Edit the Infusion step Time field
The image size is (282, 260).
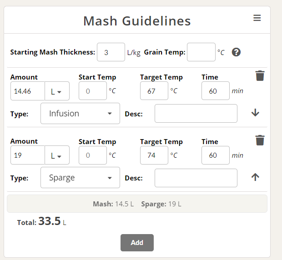(216, 91)
